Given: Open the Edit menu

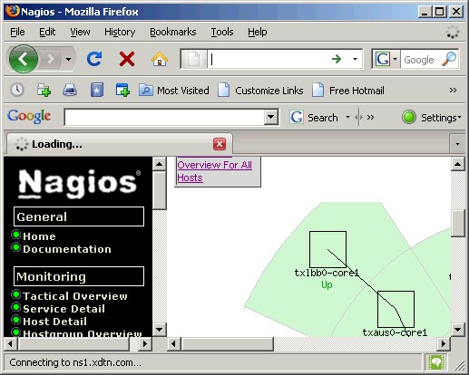Looking at the screenshot, I should pyautogui.click(x=47, y=32).
